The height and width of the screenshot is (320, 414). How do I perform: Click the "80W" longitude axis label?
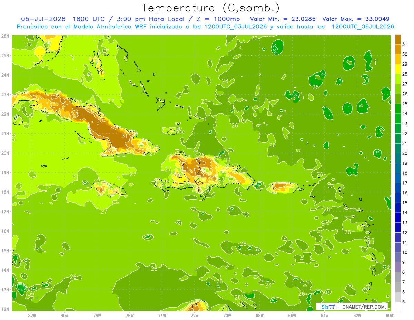click(x=65, y=315)
